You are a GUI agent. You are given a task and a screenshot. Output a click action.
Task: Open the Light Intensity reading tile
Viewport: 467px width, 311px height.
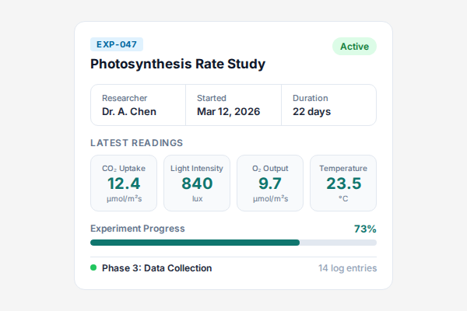197,183
